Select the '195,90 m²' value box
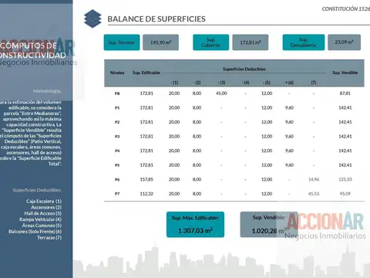This screenshot has height=278, width=370. (x=160, y=42)
